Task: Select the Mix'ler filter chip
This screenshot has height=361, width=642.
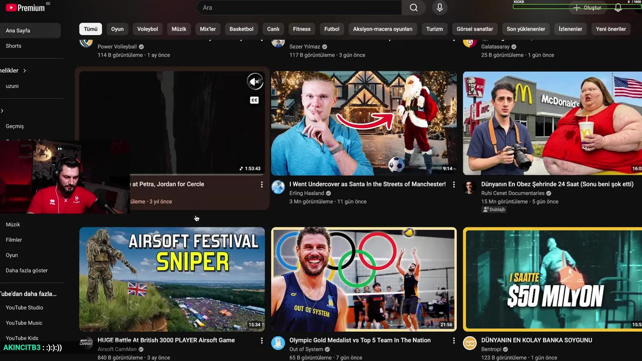Action: pyautogui.click(x=208, y=29)
